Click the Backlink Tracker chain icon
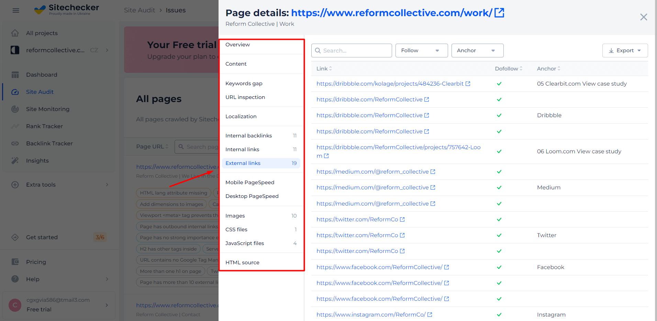This screenshot has width=657, height=321. [15, 143]
